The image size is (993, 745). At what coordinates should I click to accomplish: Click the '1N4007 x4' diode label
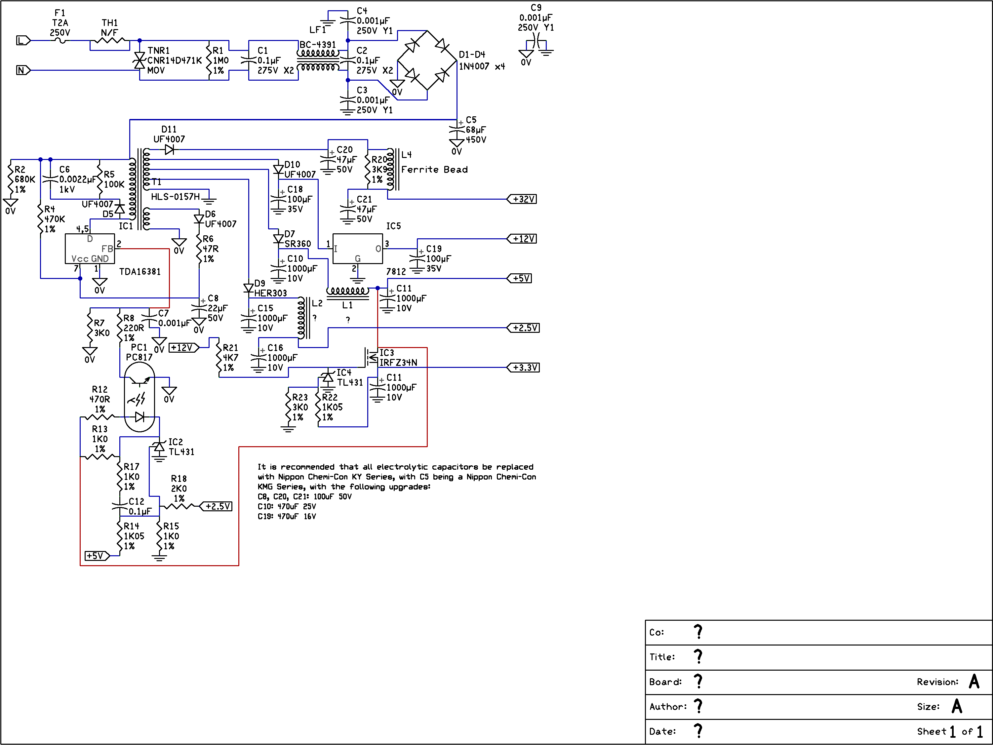point(482,66)
